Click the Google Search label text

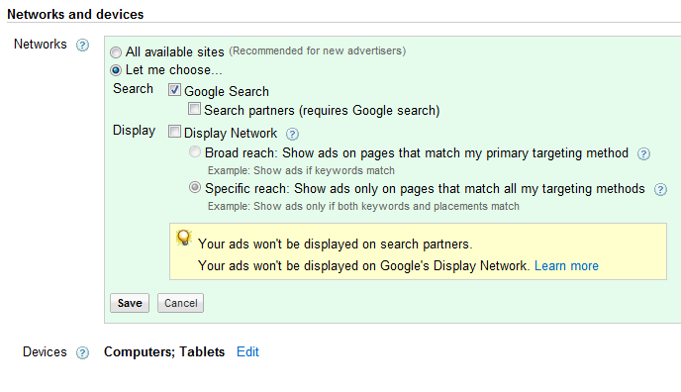click(x=227, y=92)
